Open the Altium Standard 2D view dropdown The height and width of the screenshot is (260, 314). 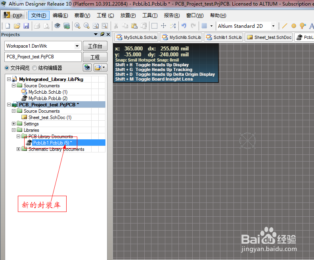(x=273, y=26)
